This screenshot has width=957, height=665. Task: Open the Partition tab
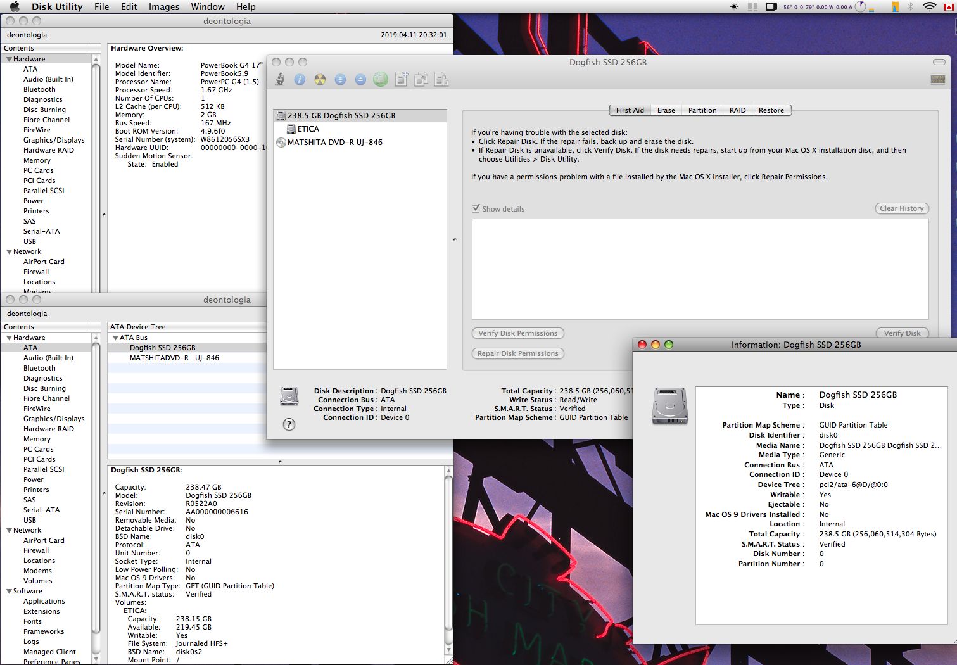tap(702, 110)
